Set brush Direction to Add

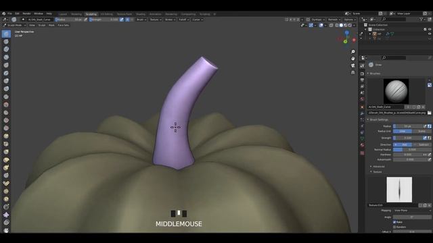point(403,144)
